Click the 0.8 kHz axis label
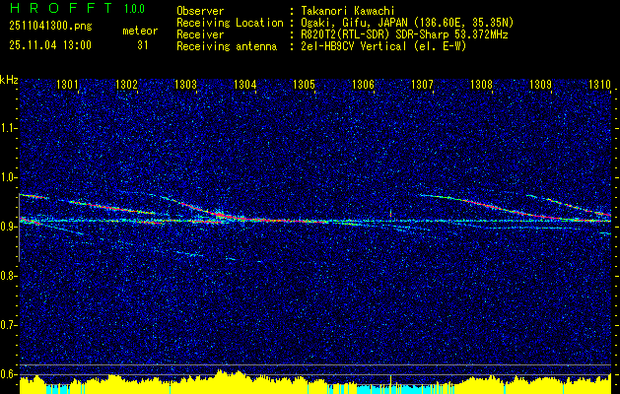 click(8, 276)
